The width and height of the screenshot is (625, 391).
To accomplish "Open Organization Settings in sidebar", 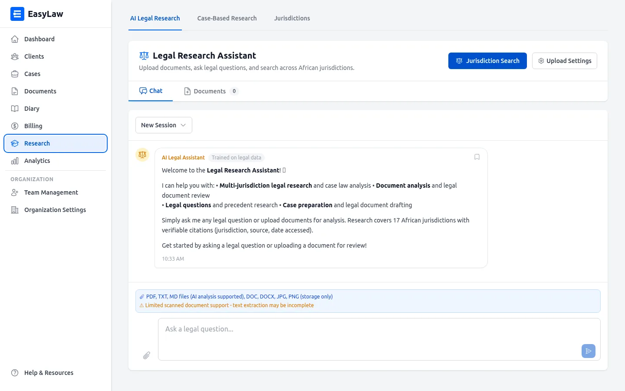I will point(55,210).
